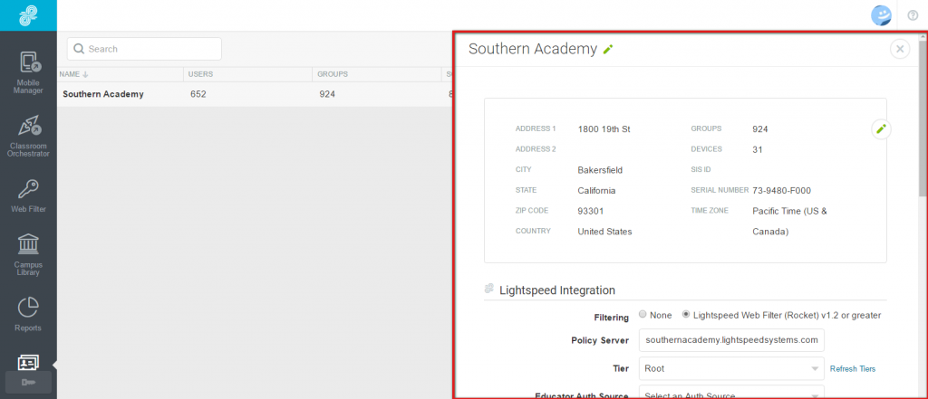Click city value Bakersfield
Viewport: 928px width, 399px height.
[x=600, y=170]
